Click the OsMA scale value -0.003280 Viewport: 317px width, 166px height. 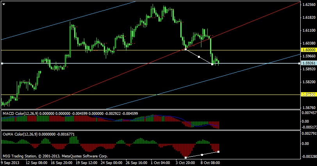point(309,157)
